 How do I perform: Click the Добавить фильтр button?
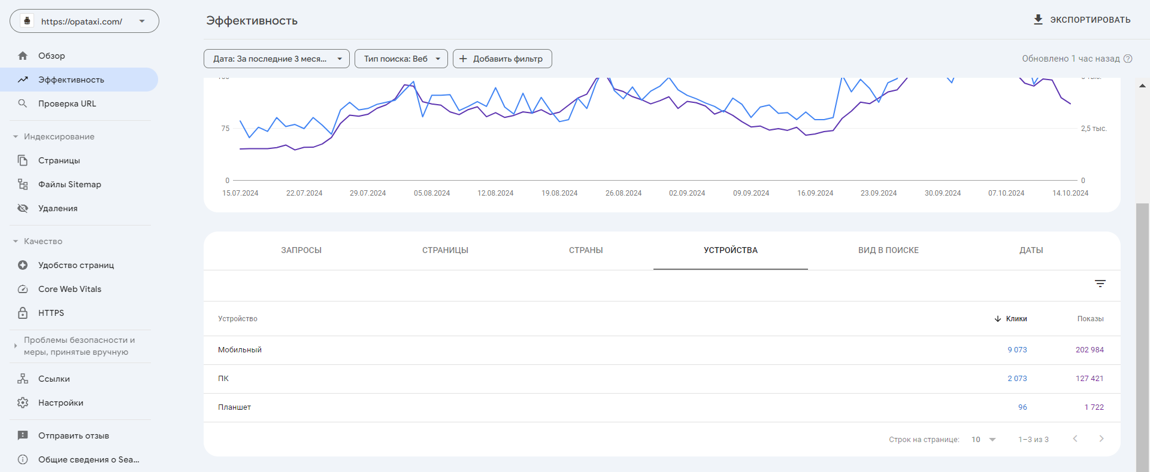tap(502, 59)
